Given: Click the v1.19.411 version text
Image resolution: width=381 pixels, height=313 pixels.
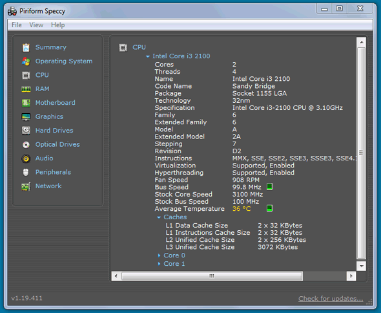Looking at the screenshot, I should [x=26, y=298].
